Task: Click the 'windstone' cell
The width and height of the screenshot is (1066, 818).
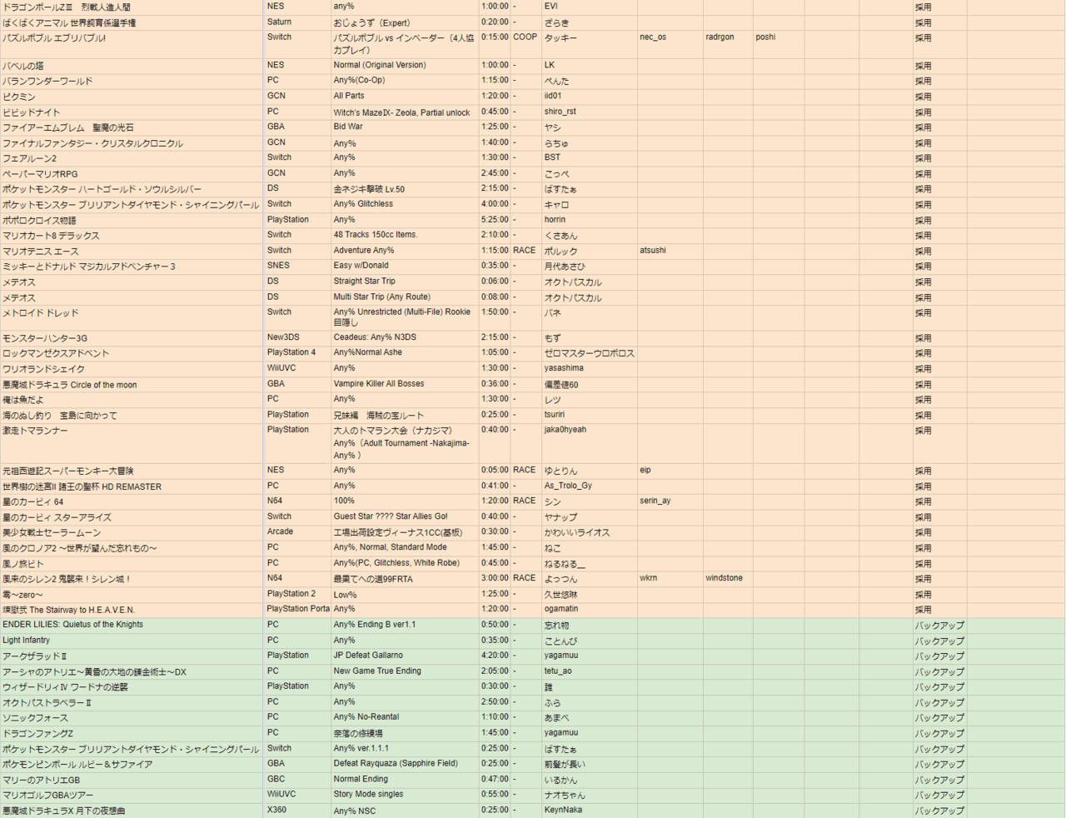Action: [728, 578]
